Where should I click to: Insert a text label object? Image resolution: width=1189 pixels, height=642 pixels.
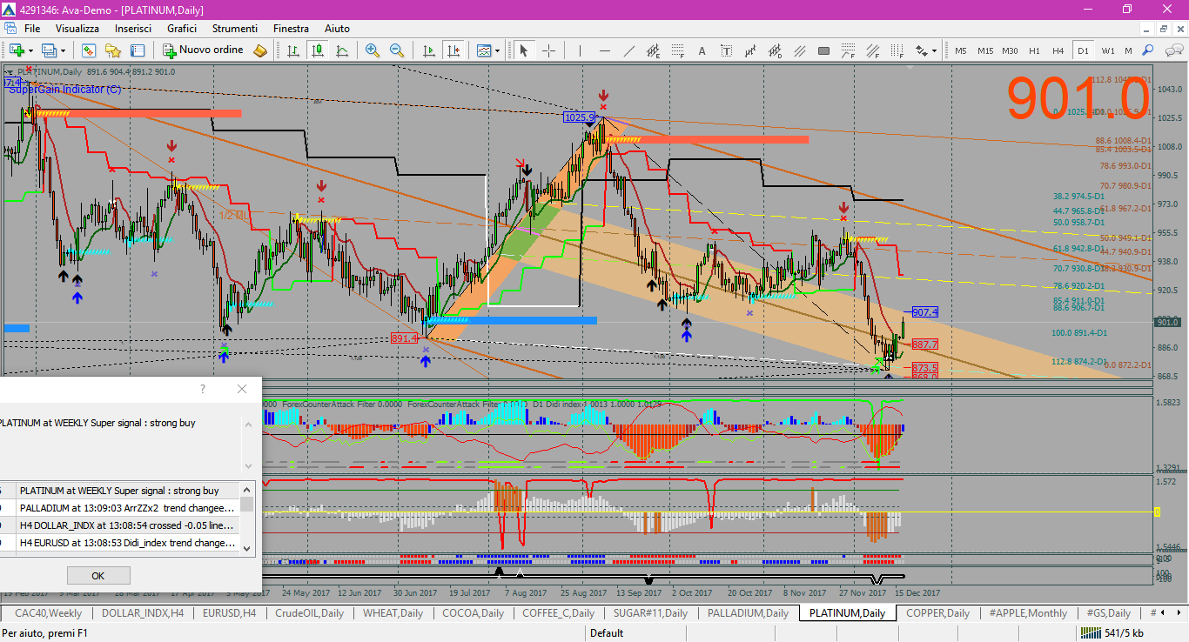coord(726,50)
